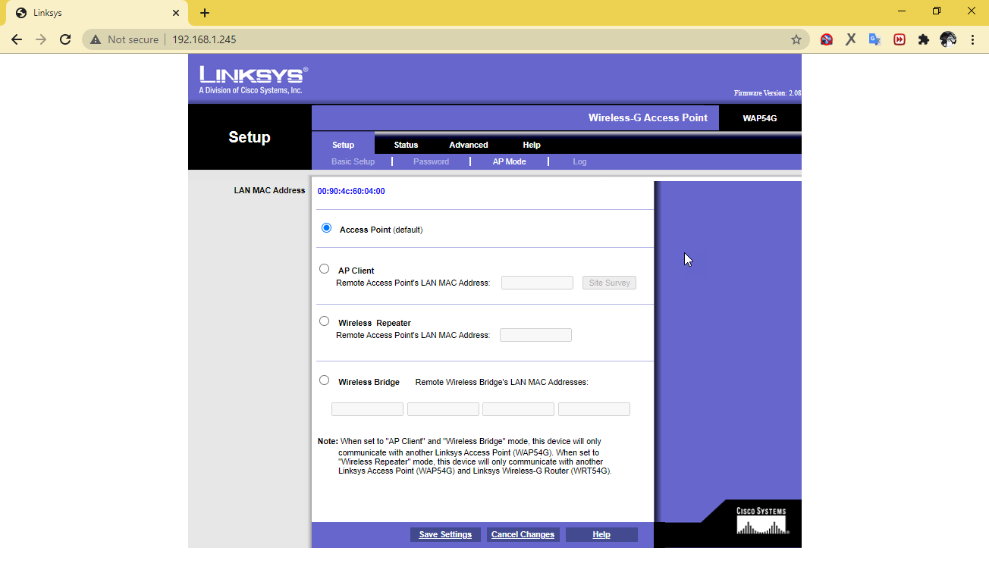The image size is (989, 582).
Task: Bookmark this page with the star icon
Action: [796, 39]
